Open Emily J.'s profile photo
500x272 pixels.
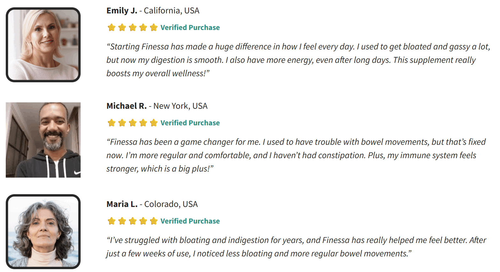[x=43, y=45]
